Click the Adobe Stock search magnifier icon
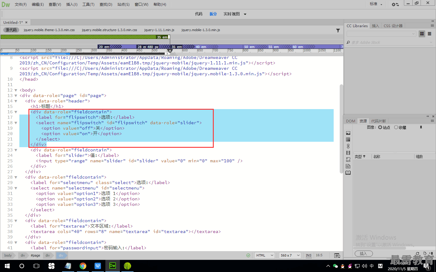The width and height of the screenshot is (436, 272). 348,42
